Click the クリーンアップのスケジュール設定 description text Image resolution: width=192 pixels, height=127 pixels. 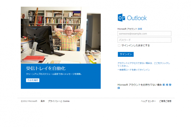tap(54, 74)
